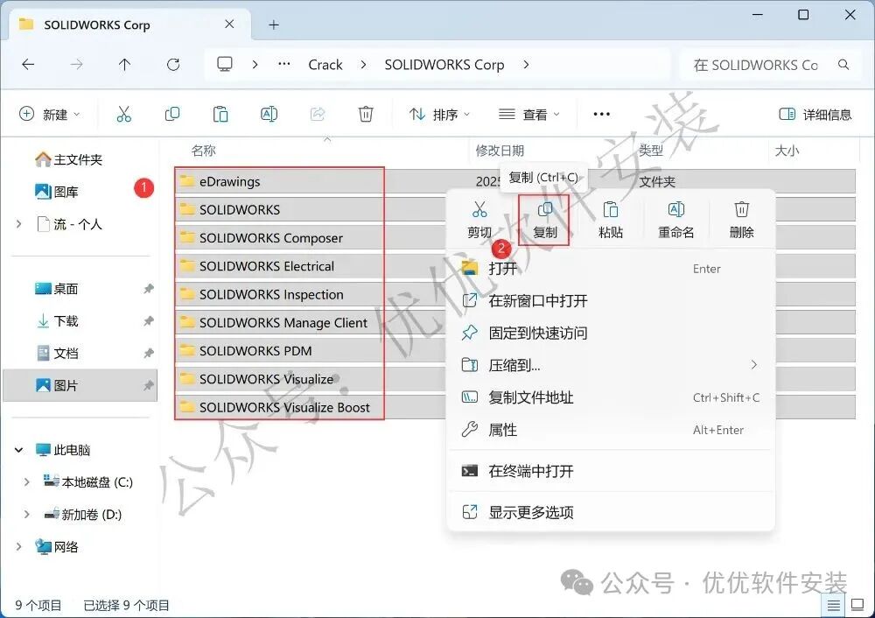Click toolbar trash Delete icon
The image size is (875, 618).
(x=366, y=114)
